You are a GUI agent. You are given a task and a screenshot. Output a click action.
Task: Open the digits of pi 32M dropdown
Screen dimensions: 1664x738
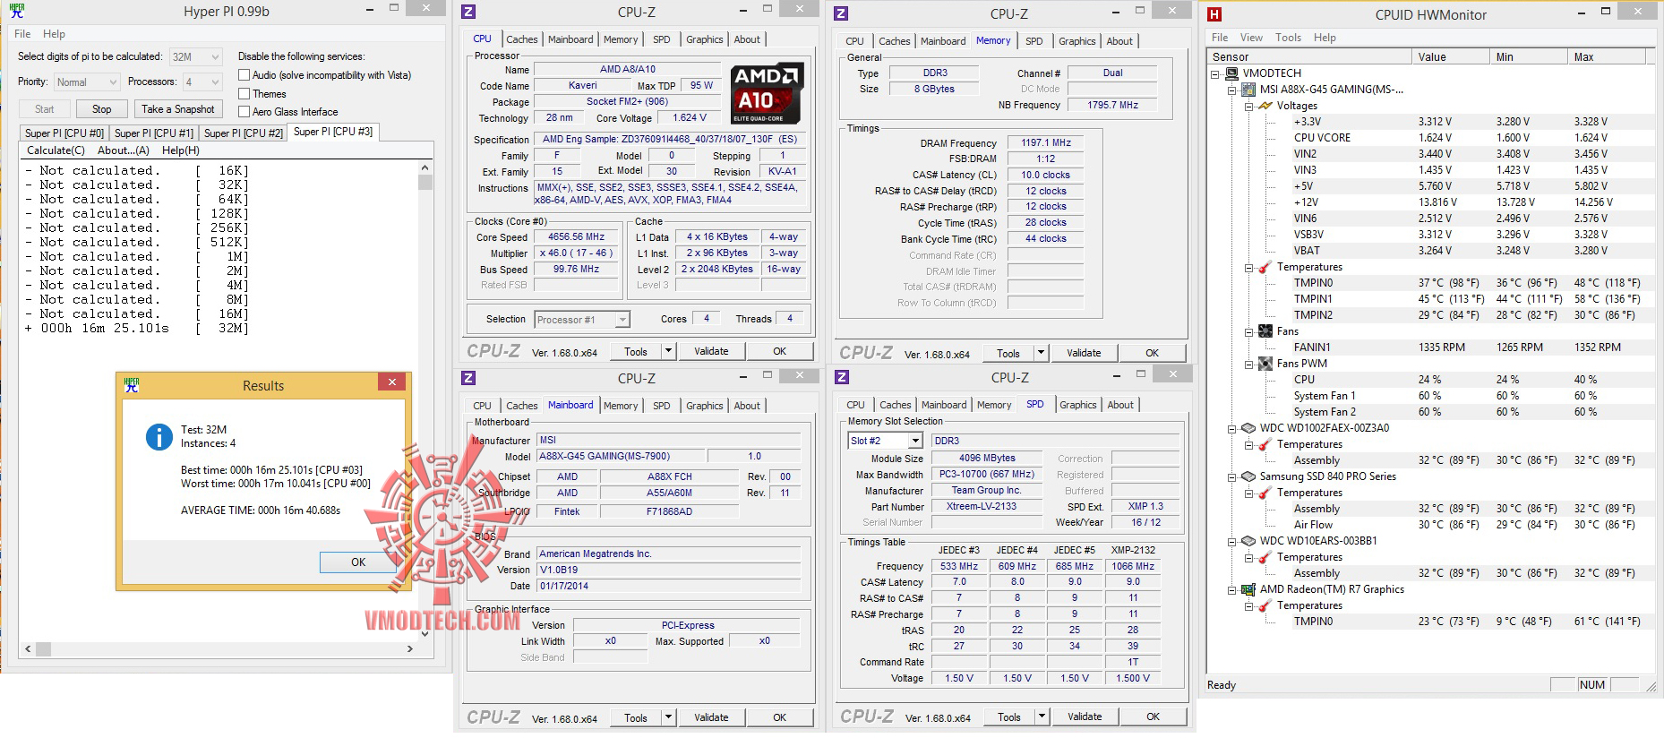point(195,56)
